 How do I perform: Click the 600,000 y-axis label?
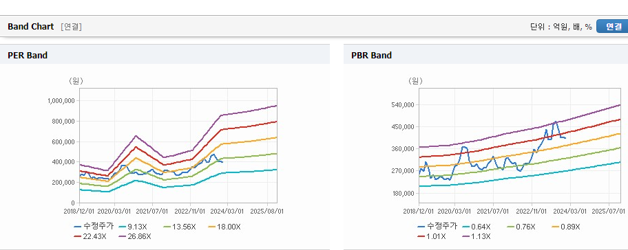click(x=63, y=141)
